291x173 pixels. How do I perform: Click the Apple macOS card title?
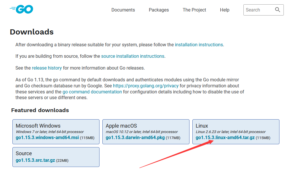121,126
